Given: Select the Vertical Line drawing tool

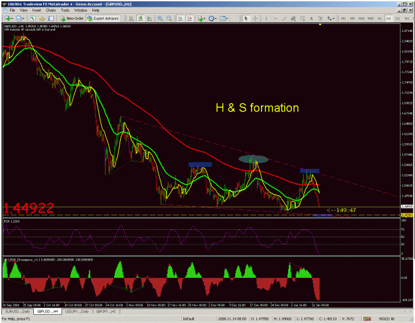Looking at the screenshot, I should [266, 19].
